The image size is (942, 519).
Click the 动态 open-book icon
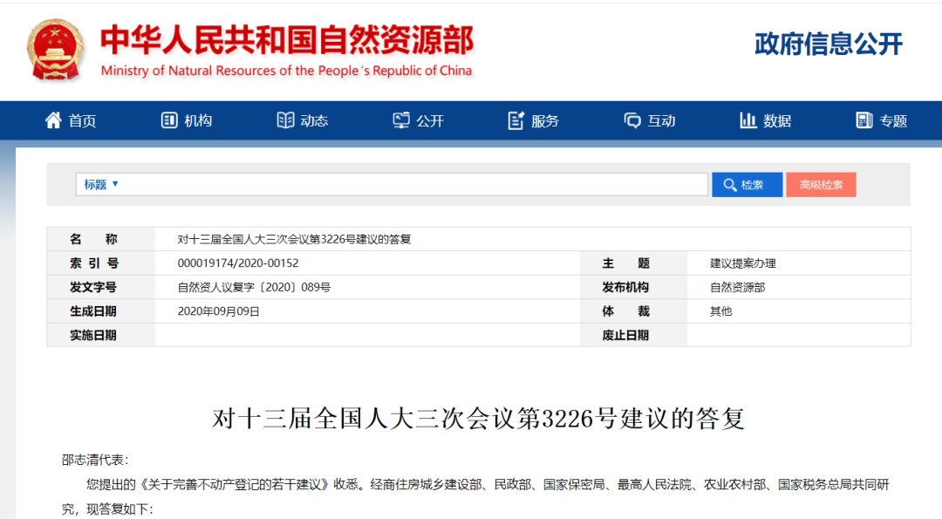[285, 120]
